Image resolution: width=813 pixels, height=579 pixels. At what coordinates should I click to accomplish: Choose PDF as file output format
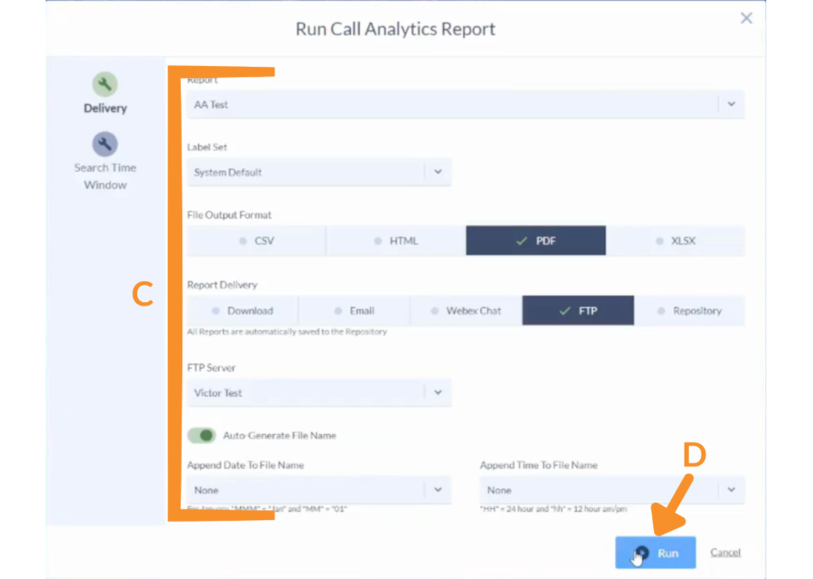(x=536, y=240)
